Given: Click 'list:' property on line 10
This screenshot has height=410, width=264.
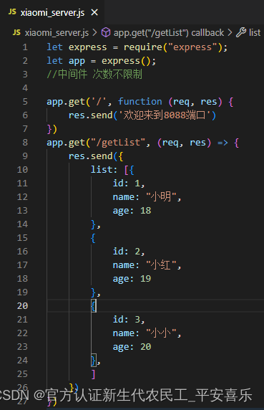Looking at the screenshot, I should (104, 170).
